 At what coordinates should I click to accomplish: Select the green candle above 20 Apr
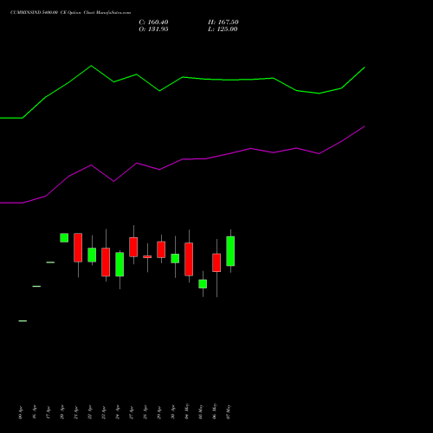coord(64,237)
